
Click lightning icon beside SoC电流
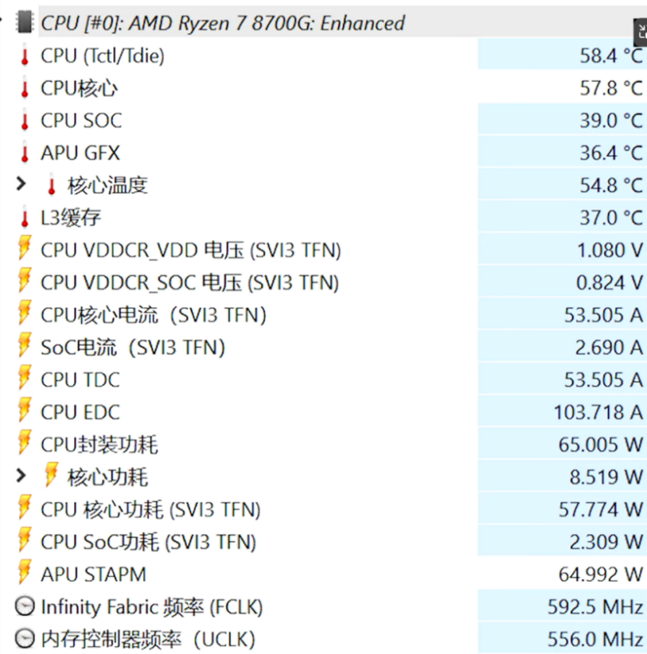click(25, 345)
